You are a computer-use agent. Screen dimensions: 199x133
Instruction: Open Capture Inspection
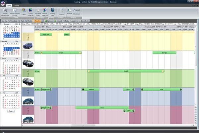tap(45, 12)
